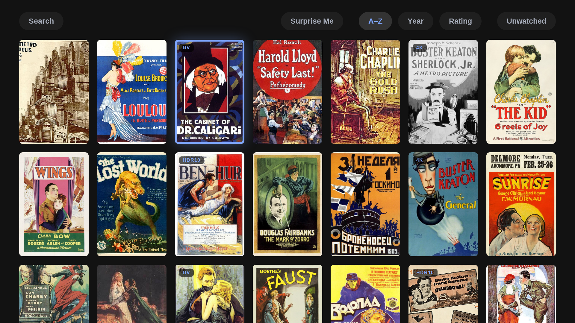Open the blue and yellow Russian Водопад poster
The height and width of the screenshot is (323, 575).
[x=365, y=294]
